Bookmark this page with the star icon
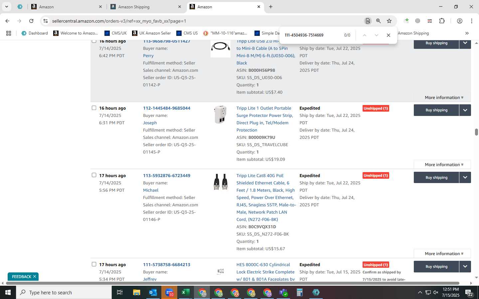Image resolution: width=479 pixels, height=299 pixels. [389, 21]
